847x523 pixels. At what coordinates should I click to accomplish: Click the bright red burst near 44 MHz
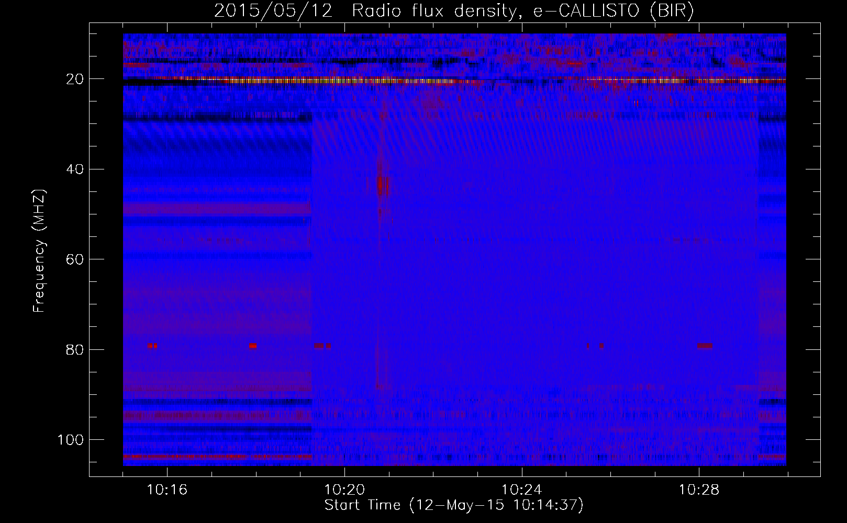pos(383,185)
